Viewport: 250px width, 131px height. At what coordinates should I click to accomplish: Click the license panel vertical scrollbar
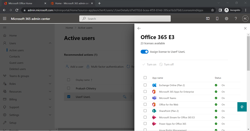click(248, 53)
